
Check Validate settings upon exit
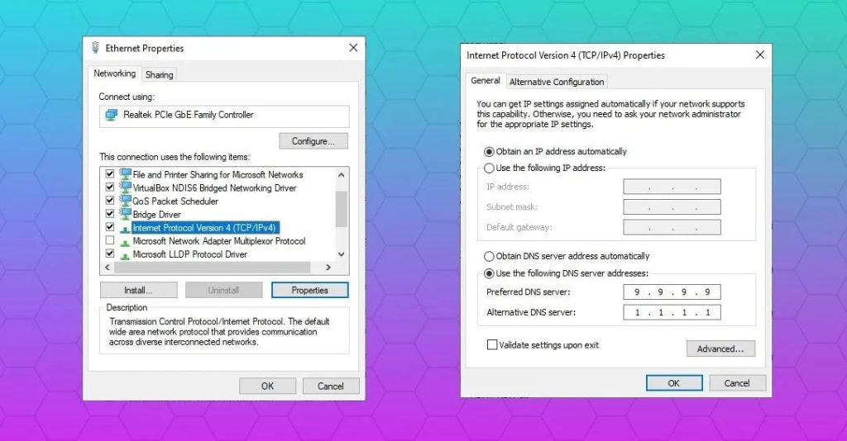click(x=492, y=344)
